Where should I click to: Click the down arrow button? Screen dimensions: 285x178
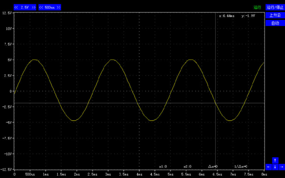[x=275, y=167]
